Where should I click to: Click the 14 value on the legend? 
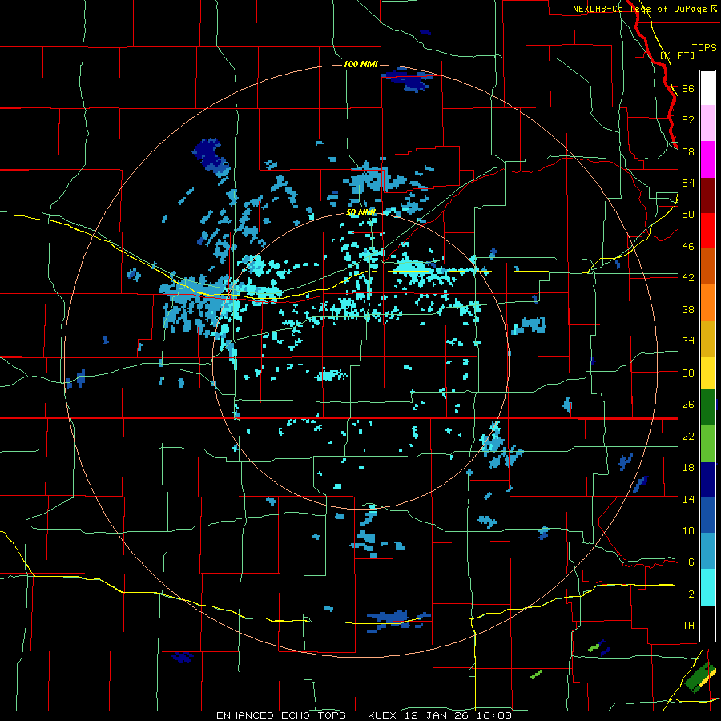tap(688, 499)
